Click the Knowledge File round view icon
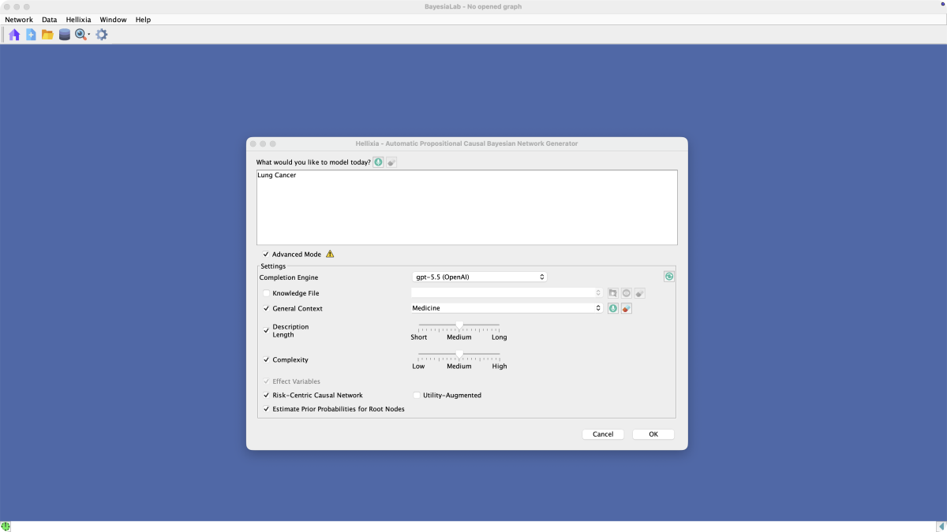Image resolution: width=947 pixels, height=532 pixels. pyautogui.click(x=626, y=292)
